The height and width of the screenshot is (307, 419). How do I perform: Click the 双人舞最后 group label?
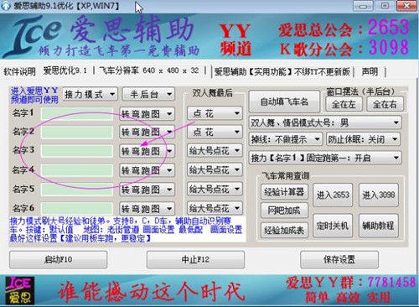[212, 92]
